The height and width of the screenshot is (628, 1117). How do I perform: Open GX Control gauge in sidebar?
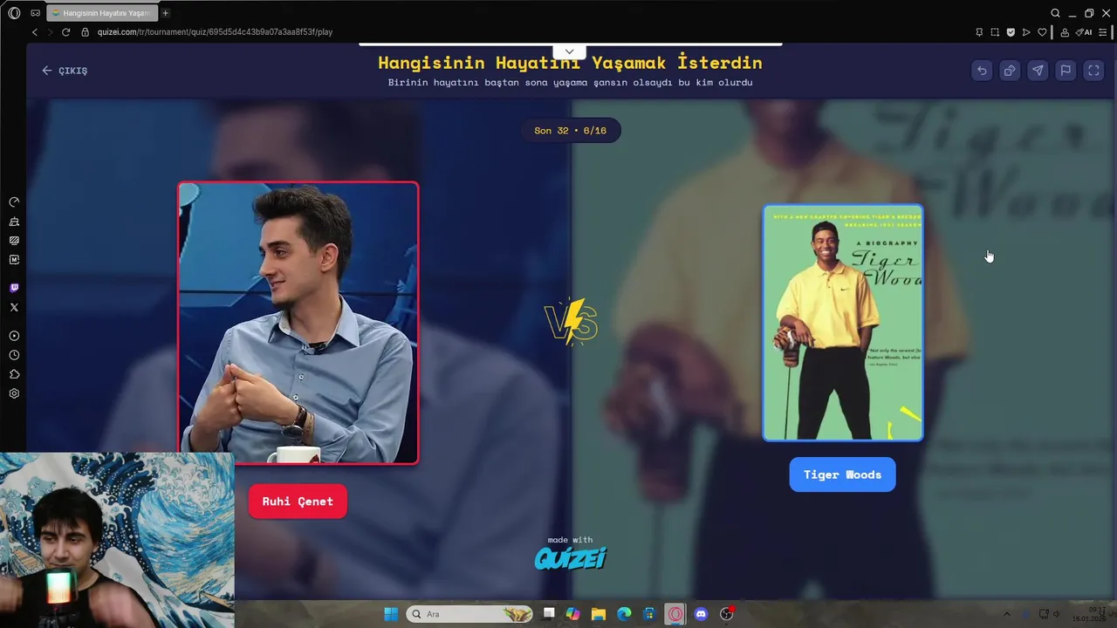tap(14, 202)
